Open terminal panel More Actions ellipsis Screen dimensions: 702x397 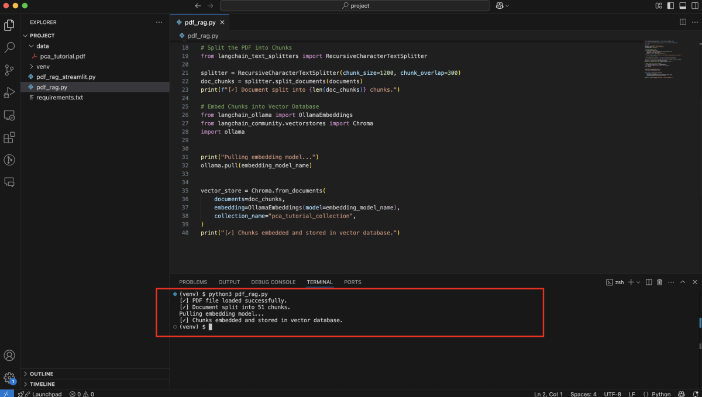pos(670,282)
